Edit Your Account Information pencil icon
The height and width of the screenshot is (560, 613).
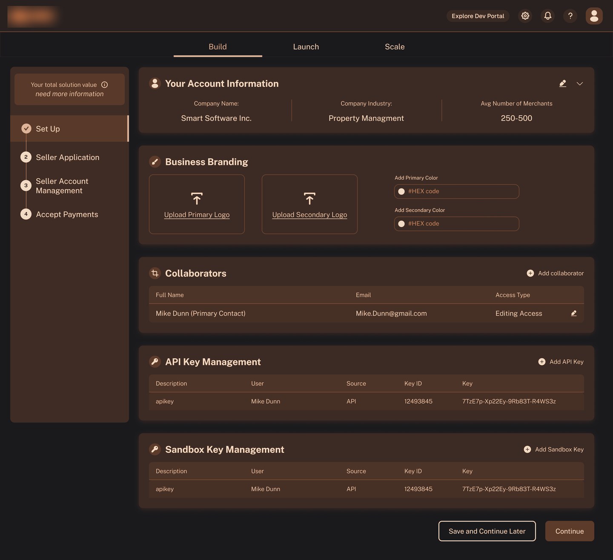563,83
